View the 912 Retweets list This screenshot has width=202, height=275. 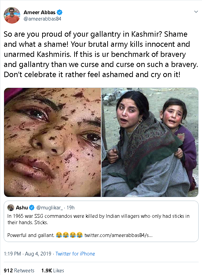click(19, 270)
